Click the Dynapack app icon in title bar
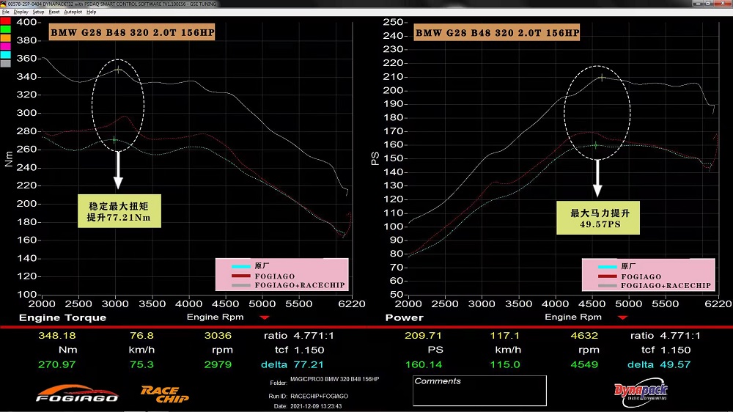The image size is (733, 412). [3, 4]
